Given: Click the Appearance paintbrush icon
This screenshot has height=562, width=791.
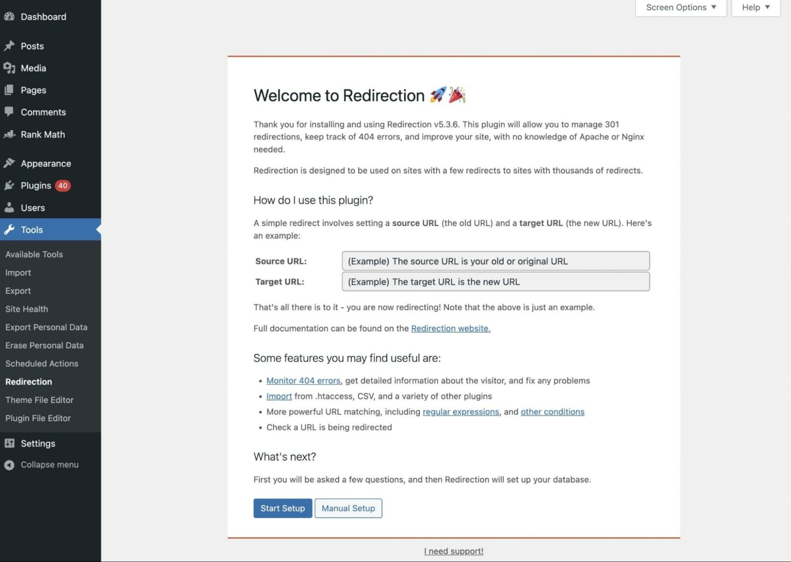Looking at the screenshot, I should pyautogui.click(x=9, y=163).
